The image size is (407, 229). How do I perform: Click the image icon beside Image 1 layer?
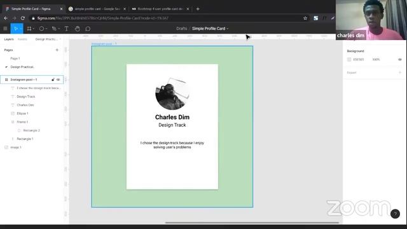click(x=6, y=147)
